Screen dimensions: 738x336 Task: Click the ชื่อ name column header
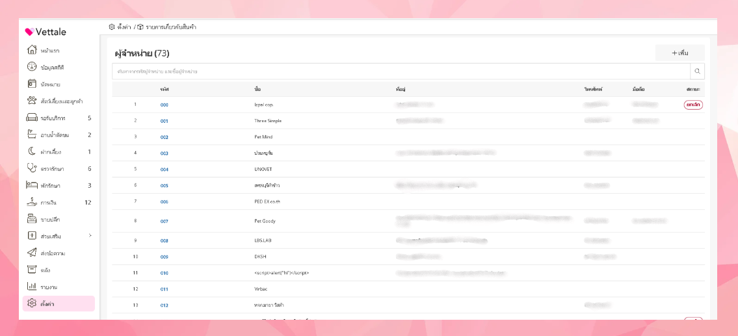257,89
